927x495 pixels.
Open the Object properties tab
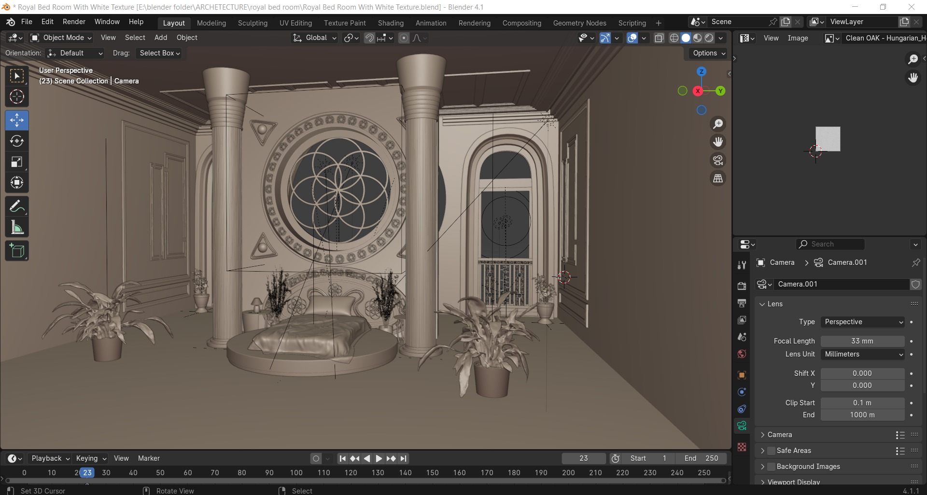coord(742,375)
